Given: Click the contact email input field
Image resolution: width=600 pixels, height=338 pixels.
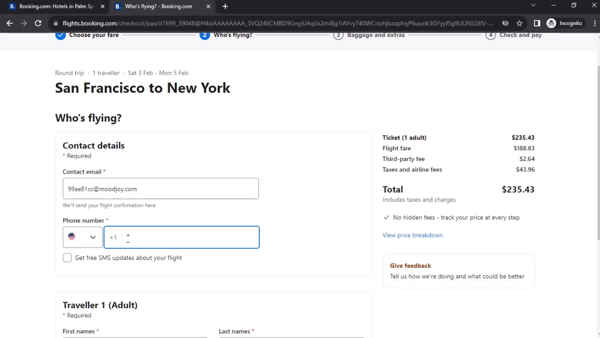Looking at the screenshot, I should click(160, 189).
